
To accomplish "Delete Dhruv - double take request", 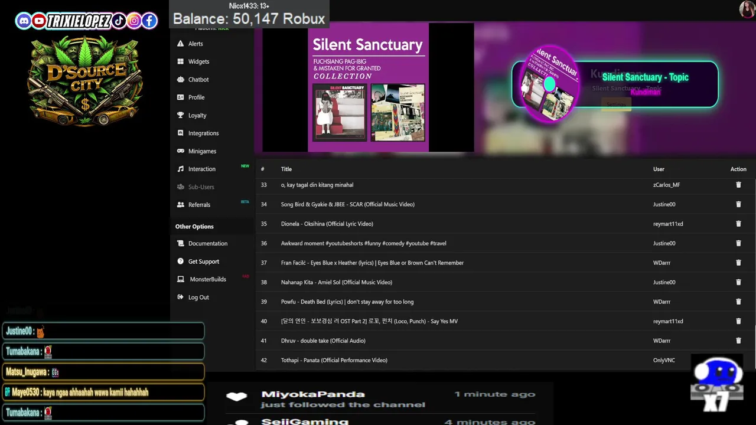I will (738, 341).
